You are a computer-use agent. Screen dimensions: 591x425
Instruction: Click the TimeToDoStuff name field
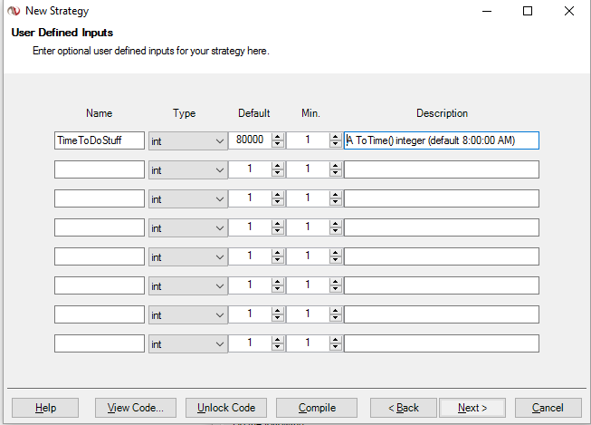(100, 140)
